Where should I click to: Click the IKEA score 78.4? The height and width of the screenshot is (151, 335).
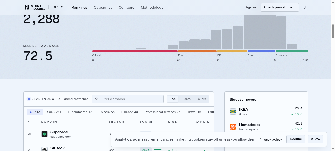(298, 108)
